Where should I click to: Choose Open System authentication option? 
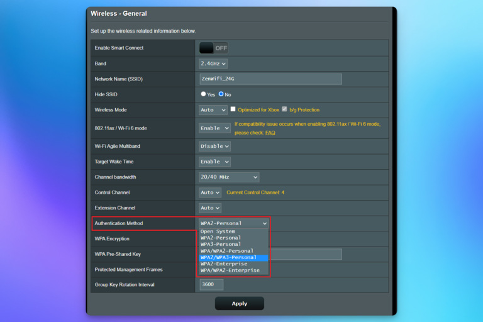tap(233, 231)
